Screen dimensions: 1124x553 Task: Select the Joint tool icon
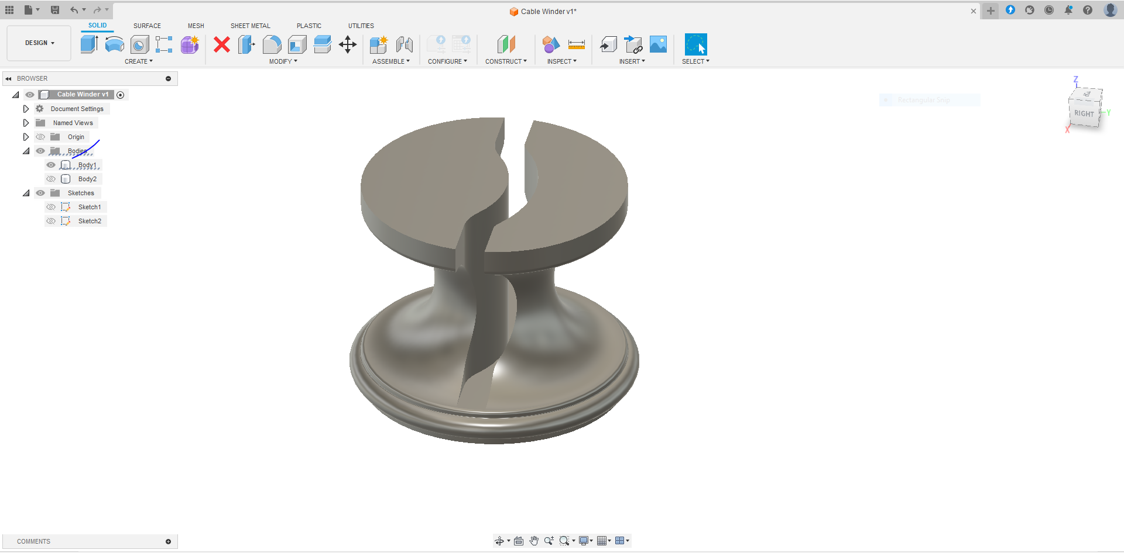(x=405, y=44)
